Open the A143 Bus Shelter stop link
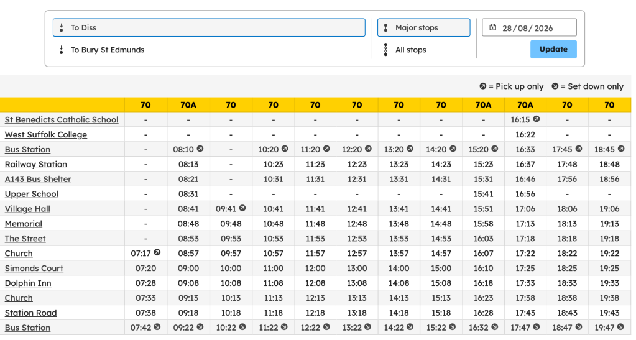636x340 pixels. 38,180
